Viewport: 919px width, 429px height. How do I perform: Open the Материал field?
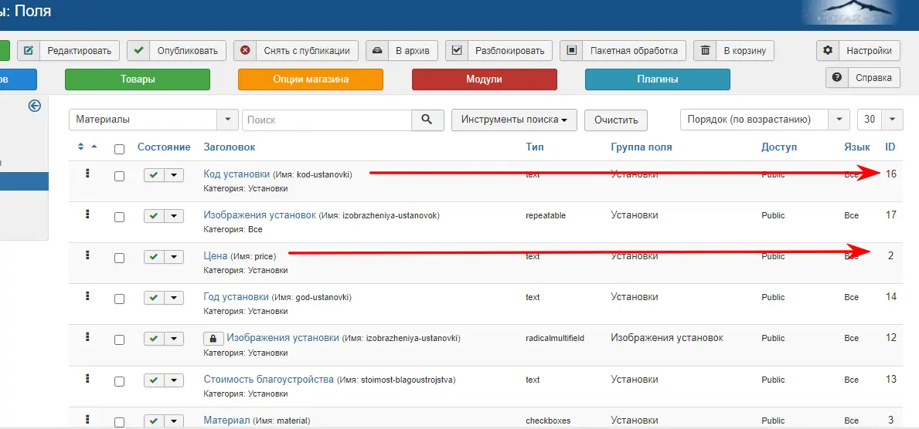[x=226, y=421]
